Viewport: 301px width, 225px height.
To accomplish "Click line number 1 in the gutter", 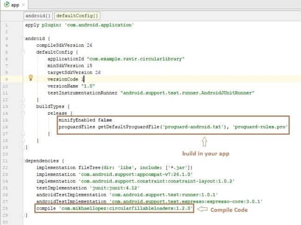I will (x=6, y=25).
